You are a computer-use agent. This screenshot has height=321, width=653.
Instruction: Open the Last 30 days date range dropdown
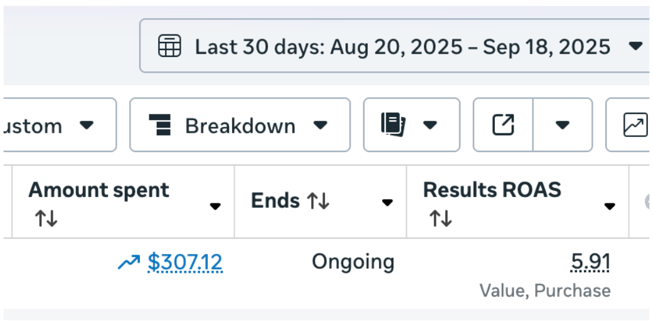coord(401,46)
